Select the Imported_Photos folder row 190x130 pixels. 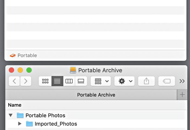coord(56,124)
